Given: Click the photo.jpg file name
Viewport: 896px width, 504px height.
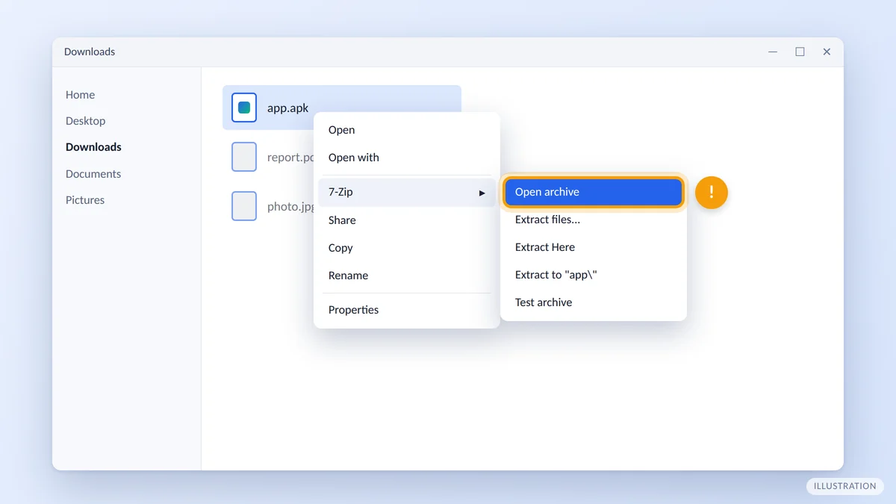Looking at the screenshot, I should pyautogui.click(x=290, y=207).
